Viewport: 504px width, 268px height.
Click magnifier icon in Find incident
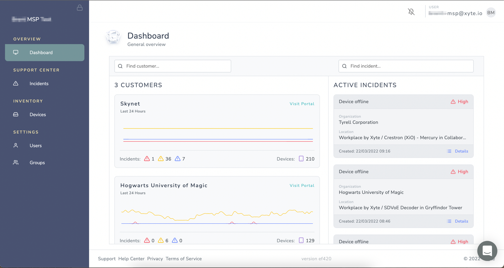(x=344, y=66)
